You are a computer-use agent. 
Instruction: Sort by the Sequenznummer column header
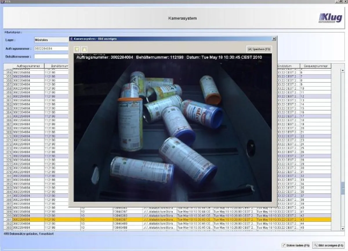(315, 66)
